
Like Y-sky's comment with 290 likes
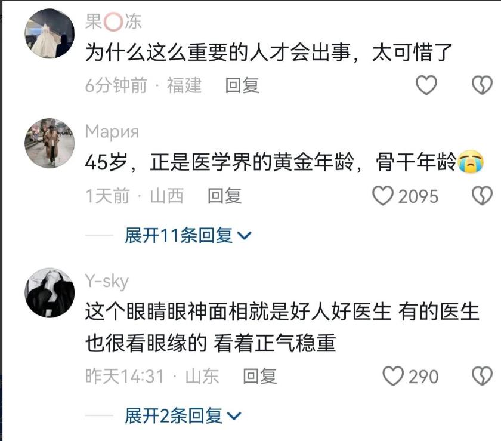393,376
